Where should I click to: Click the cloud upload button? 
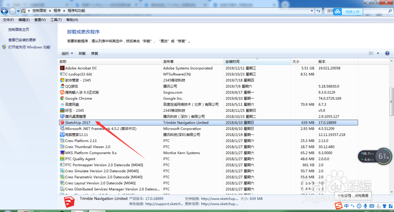pos(348,11)
